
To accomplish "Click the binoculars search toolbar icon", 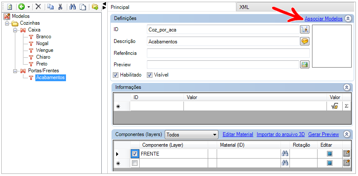I will [73, 7].
